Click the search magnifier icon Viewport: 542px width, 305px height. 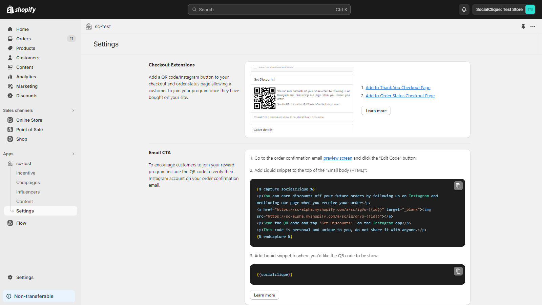(x=194, y=9)
